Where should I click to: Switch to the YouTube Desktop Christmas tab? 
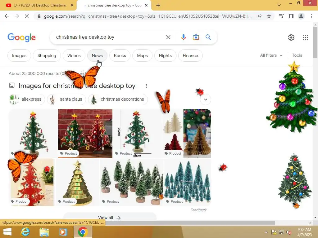pyautogui.click(x=38, y=6)
